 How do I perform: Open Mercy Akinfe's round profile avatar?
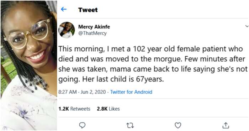67,30
